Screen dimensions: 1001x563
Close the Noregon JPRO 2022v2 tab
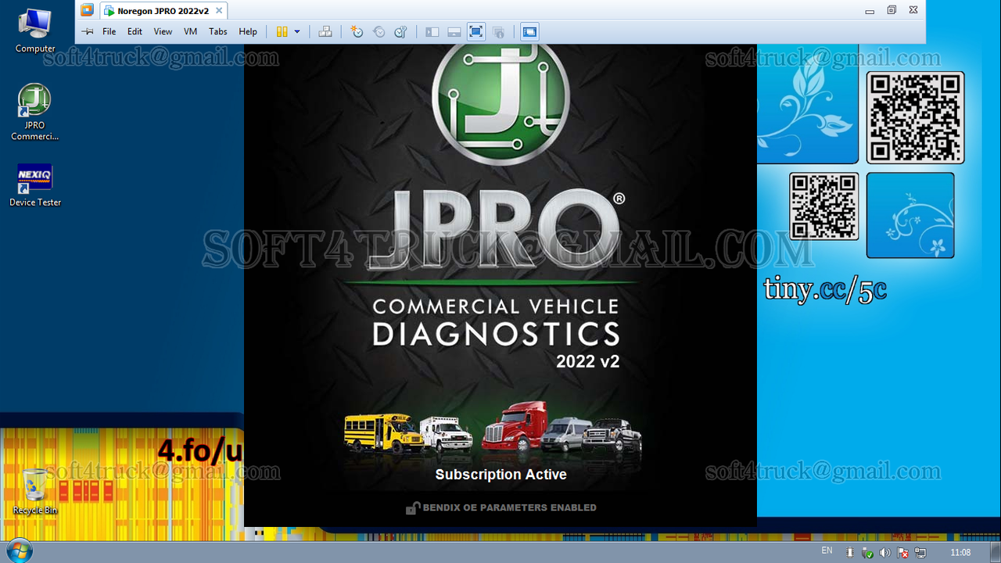[220, 11]
